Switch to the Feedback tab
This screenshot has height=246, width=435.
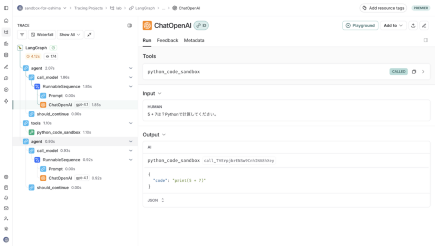coord(167,40)
